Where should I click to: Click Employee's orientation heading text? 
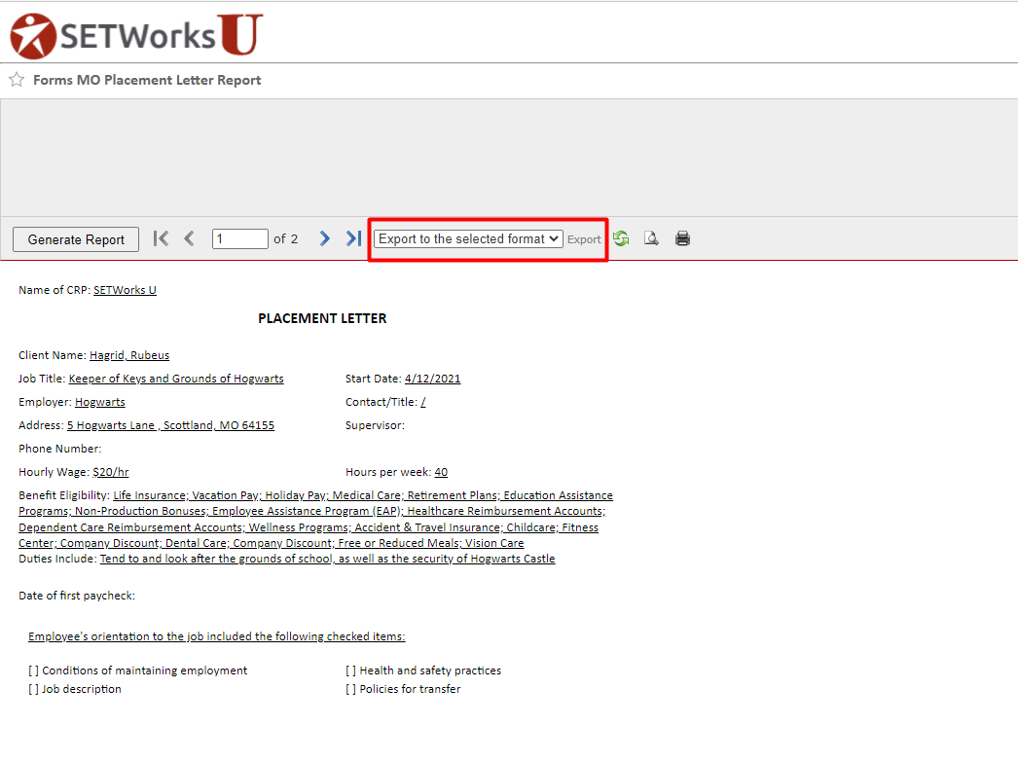pos(217,636)
